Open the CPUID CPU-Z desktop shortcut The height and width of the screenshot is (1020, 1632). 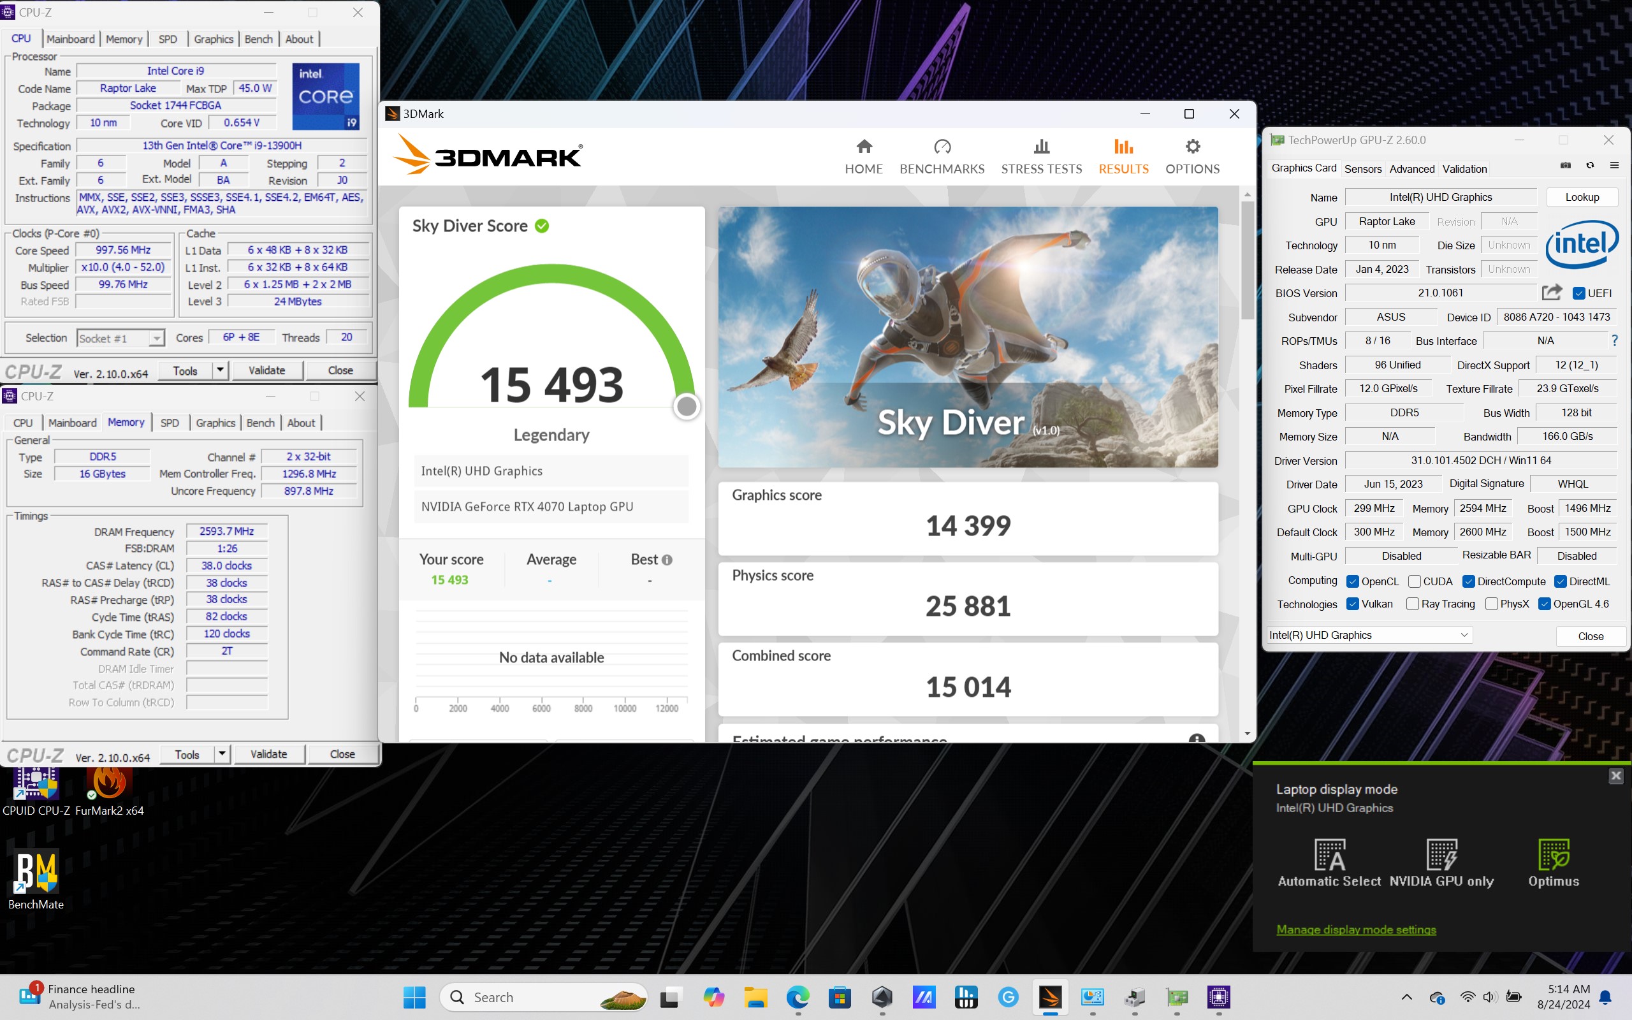click(x=36, y=790)
